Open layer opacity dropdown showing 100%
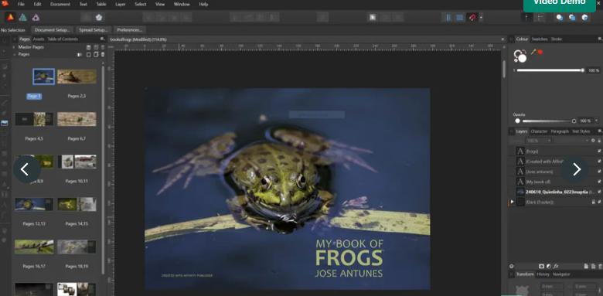Image resolution: width=603 pixels, height=296 pixels. click(539, 141)
